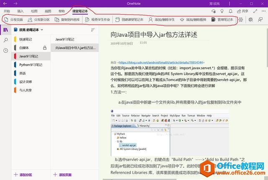
Task: Click the page title 向Java项目中导入jar包方法详述
Action: pos(154,35)
